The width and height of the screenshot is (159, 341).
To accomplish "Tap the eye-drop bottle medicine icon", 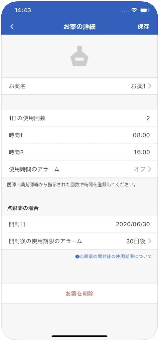I will 79,56.
